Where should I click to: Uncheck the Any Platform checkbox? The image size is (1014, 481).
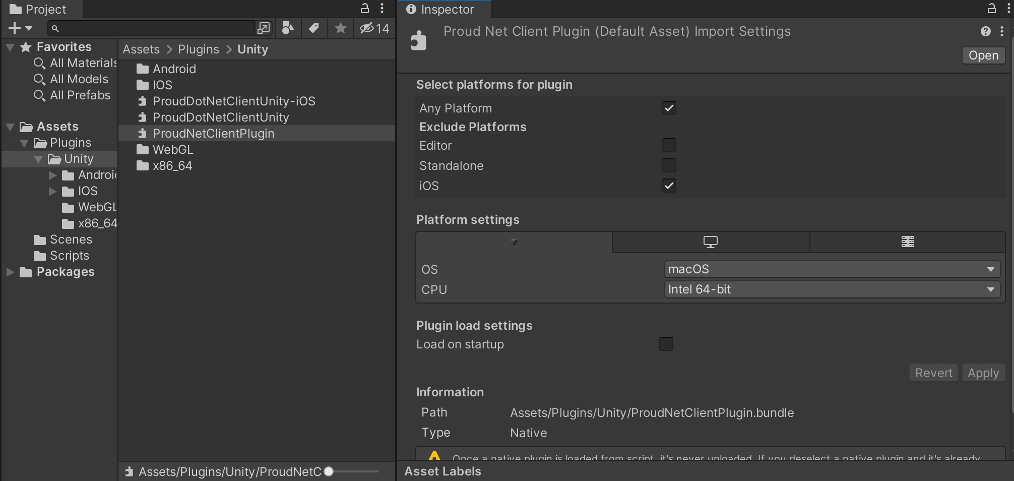pos(669,108)
